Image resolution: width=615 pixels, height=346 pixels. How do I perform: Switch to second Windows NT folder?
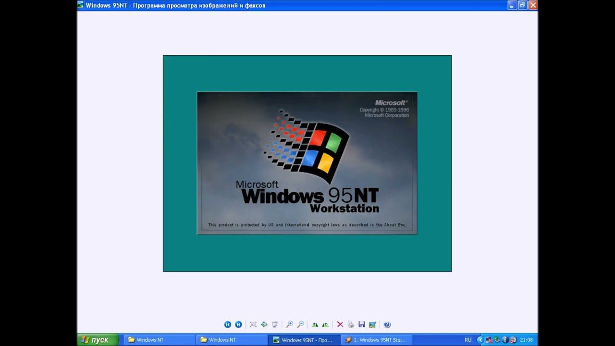click(x=232, y=340)
